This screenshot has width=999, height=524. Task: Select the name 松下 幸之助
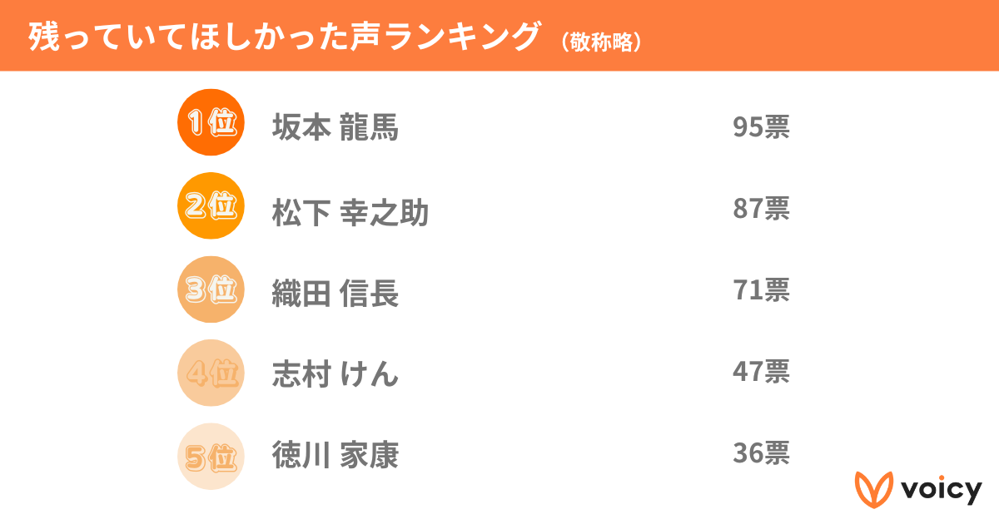click(350, 214)
